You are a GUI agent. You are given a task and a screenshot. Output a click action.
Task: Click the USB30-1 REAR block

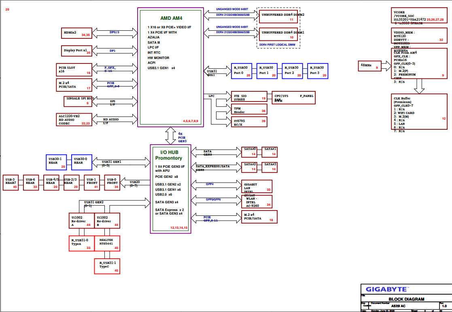(x=56, y=162)
